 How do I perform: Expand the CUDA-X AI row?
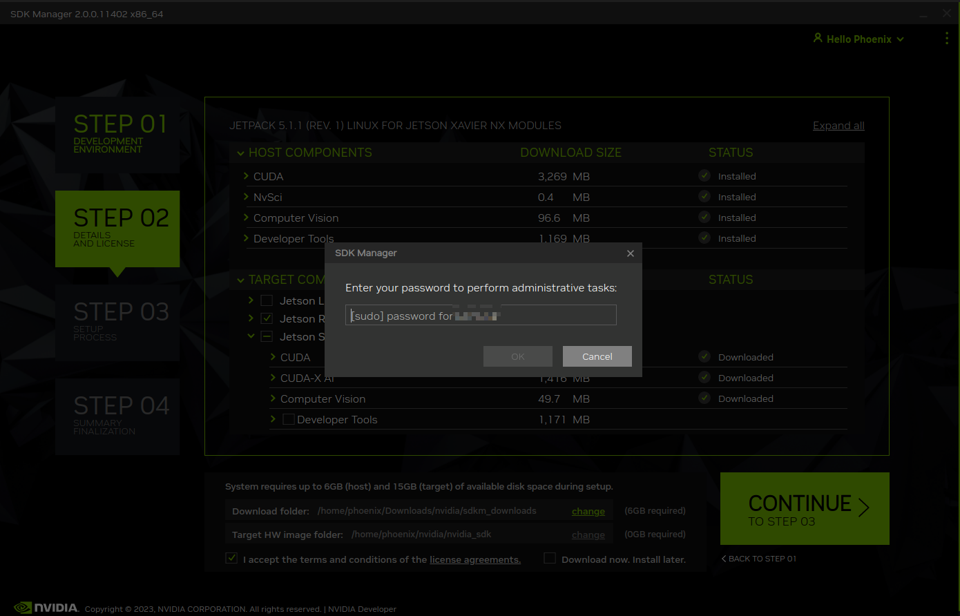click(x=273, y=378)
